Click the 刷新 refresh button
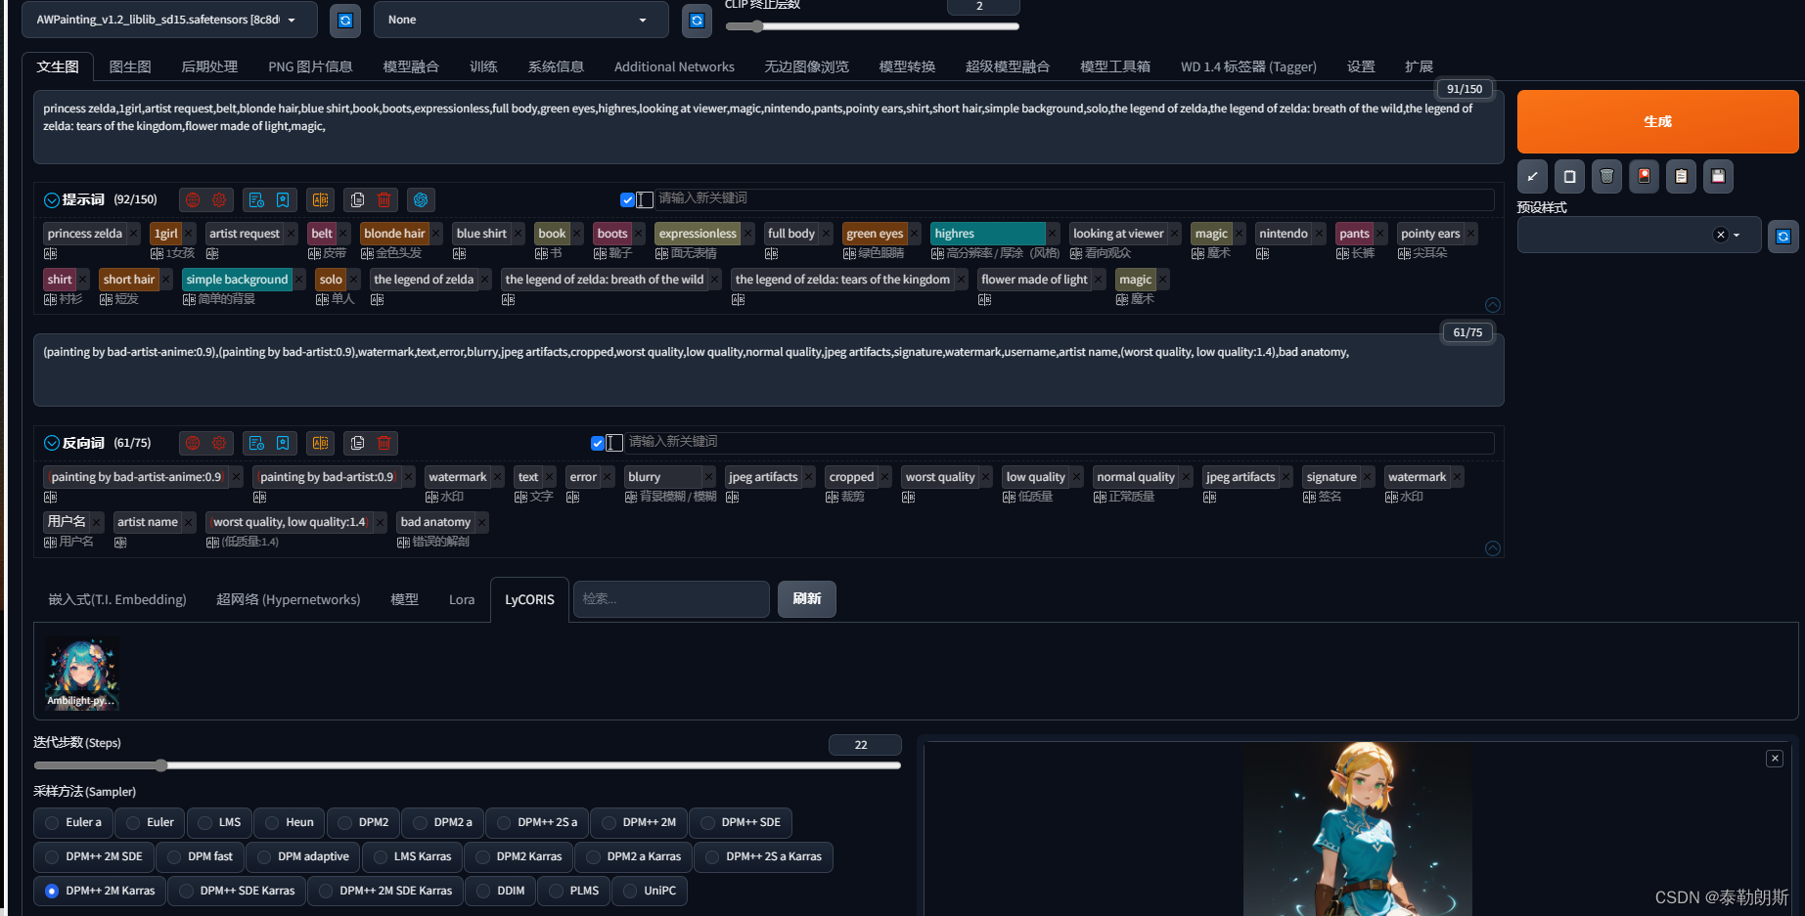1805x916 pixels. click(x=807, y=599)
